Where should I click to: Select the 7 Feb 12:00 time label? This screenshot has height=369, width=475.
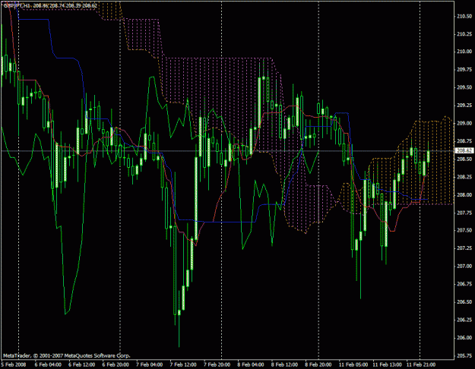tap(183, 364)
